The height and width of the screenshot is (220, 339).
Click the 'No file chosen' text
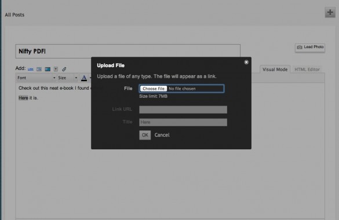click(x=182, y=89)
